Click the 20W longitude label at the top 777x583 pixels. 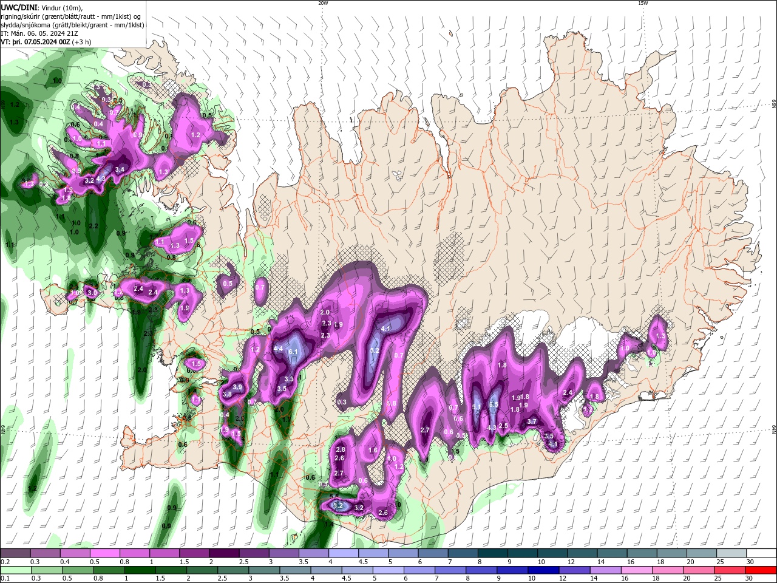(322, 3)
